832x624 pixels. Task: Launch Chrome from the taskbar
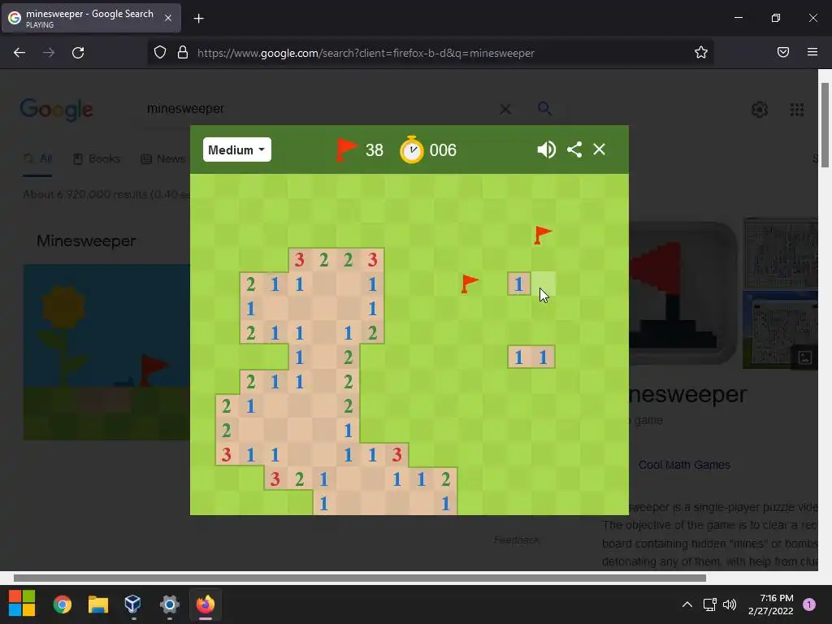tap(63, 604)
